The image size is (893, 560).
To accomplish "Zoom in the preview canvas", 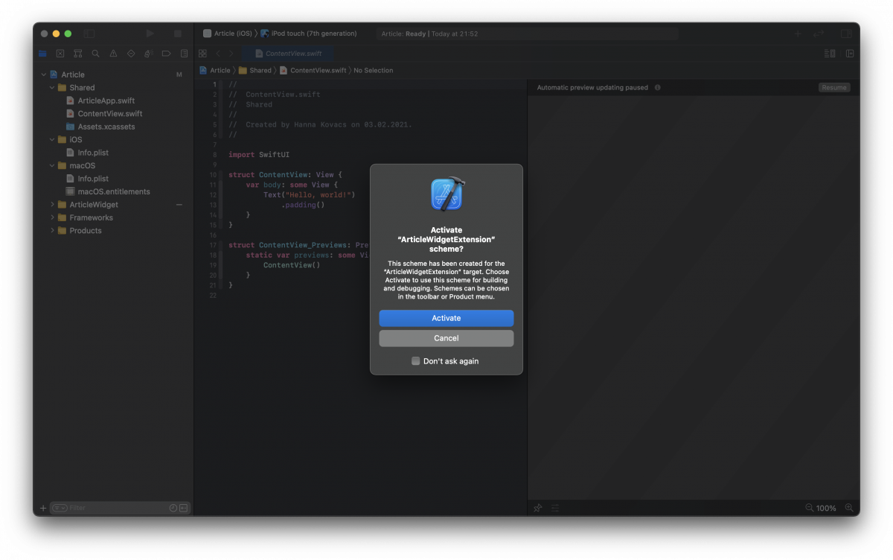I will point(810,508).
